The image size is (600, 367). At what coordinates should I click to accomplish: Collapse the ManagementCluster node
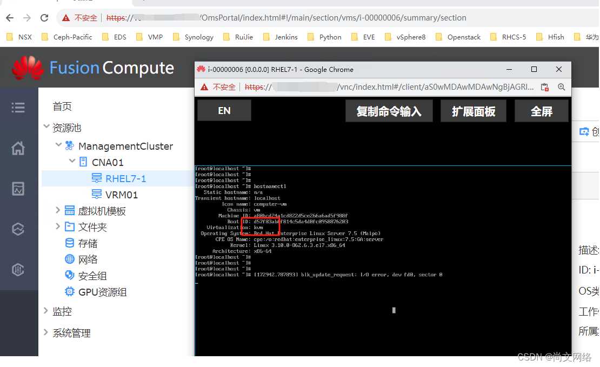pyautogui.click(x=58, y=145)
